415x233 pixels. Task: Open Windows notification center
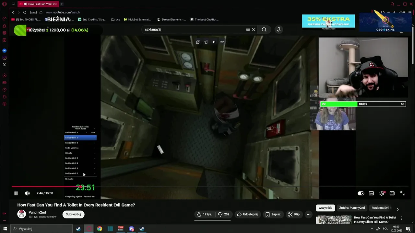pyautogui.click(x=408, y=229)
